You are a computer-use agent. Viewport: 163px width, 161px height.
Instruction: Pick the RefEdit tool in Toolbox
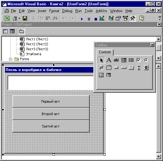pyautogui.click(x=109, y=75)
